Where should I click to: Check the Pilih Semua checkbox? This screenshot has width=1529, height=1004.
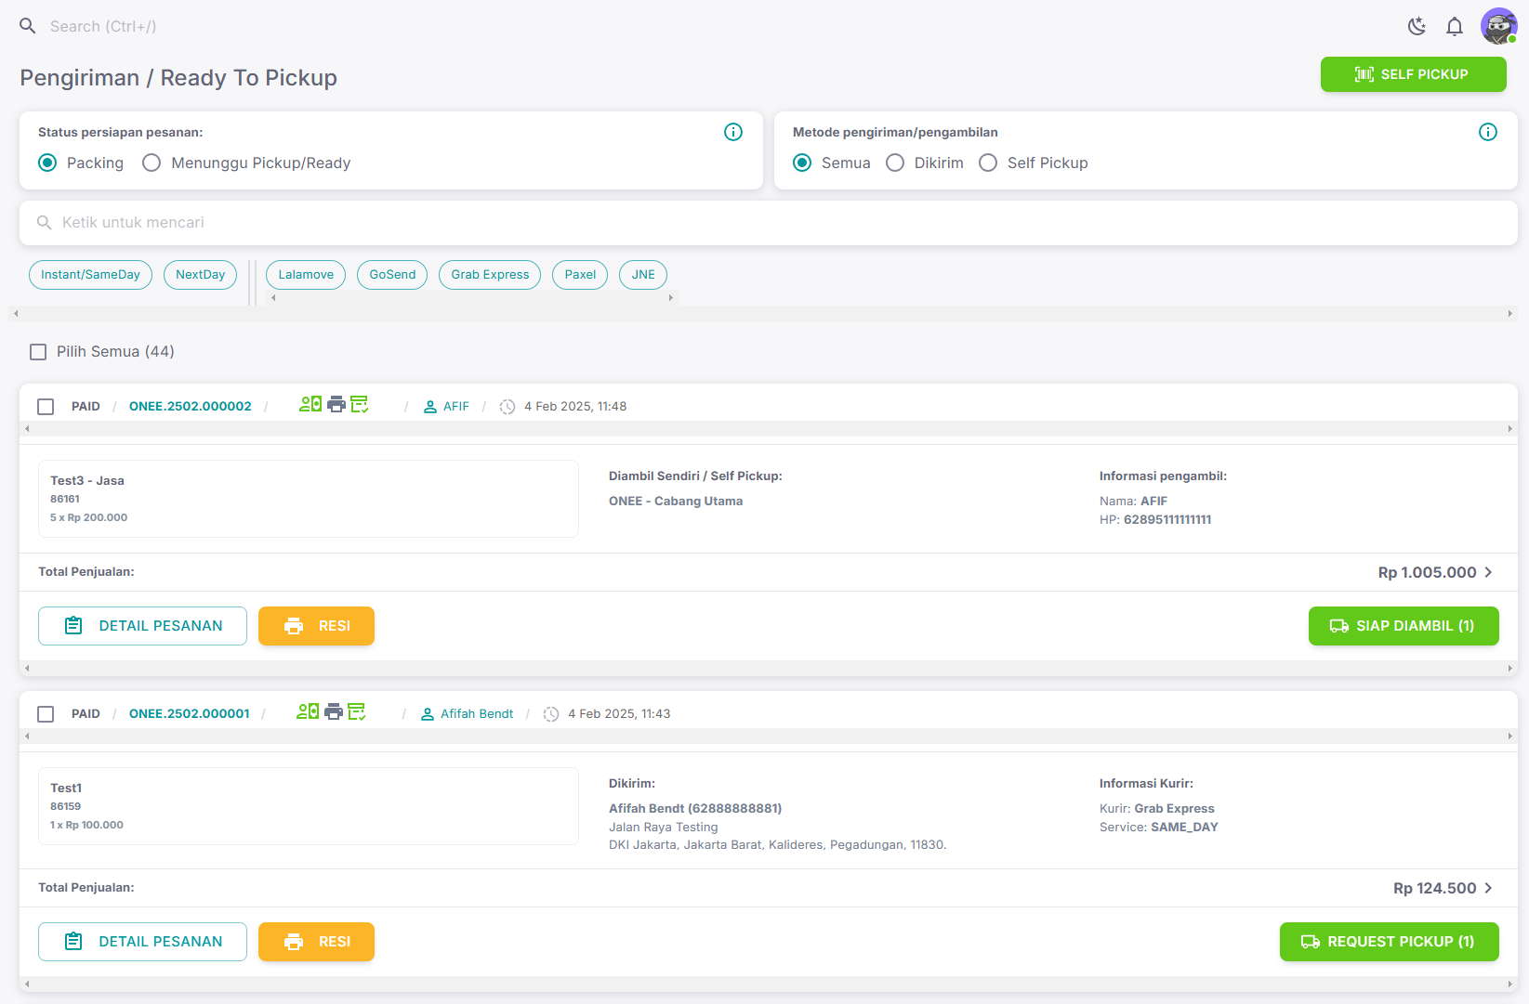click(38, 352)
